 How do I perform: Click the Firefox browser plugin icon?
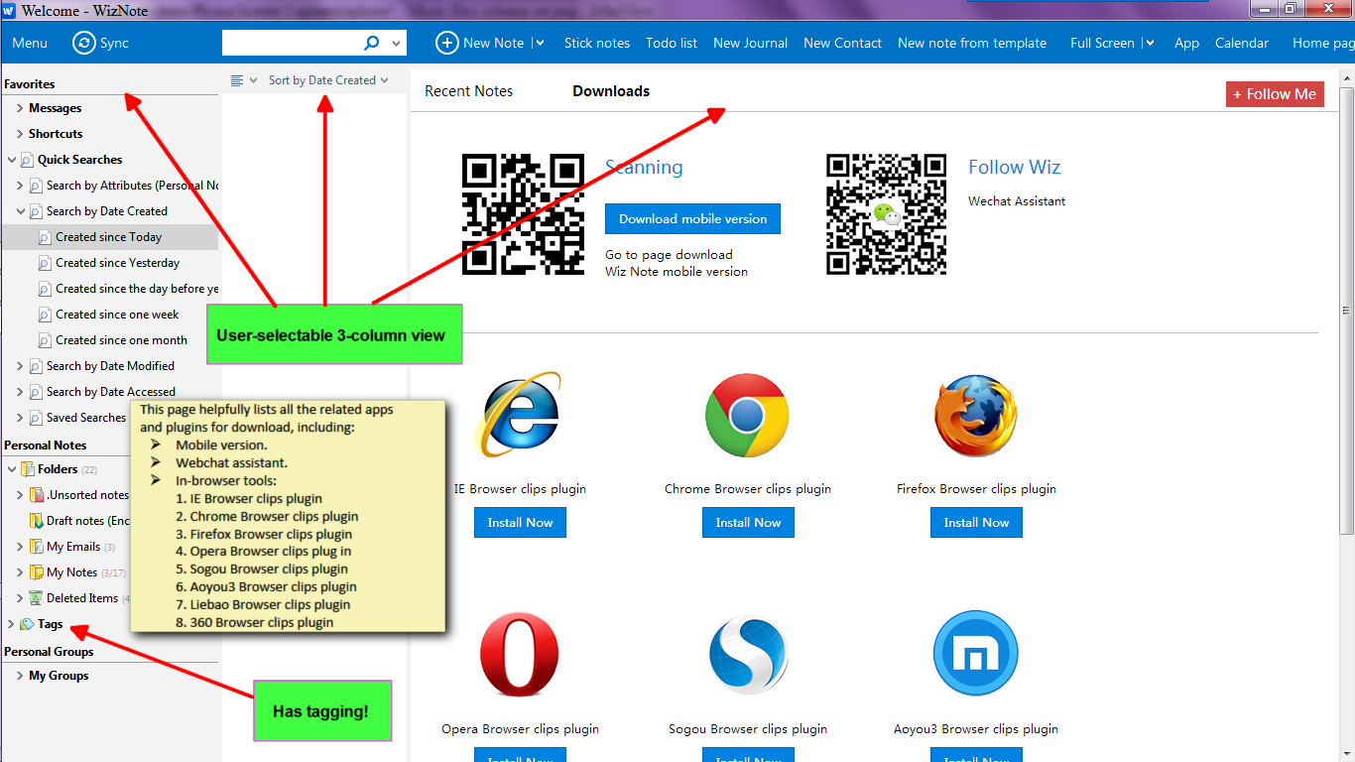click(x=976, y=415)
